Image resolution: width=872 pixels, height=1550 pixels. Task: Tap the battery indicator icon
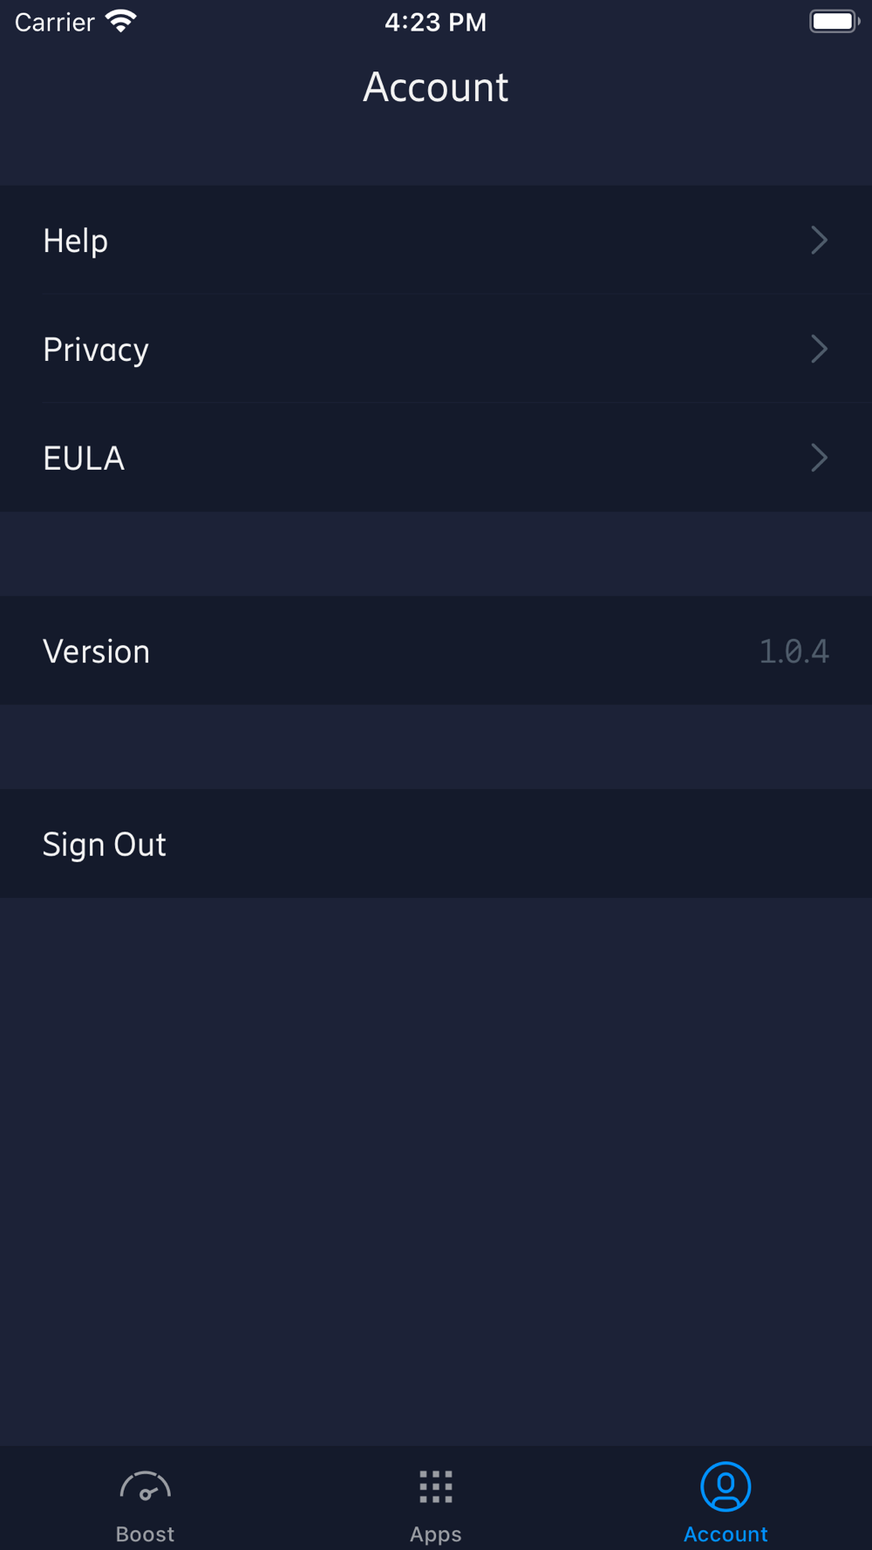[834, 22]
